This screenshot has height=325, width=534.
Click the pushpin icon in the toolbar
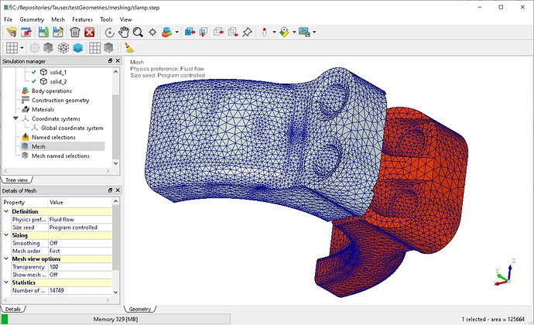[247, 32]
